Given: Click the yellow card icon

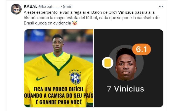Looking at the screenshot, I should click(108, 63).
